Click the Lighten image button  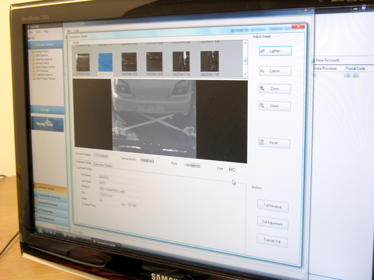pos(275,51)
